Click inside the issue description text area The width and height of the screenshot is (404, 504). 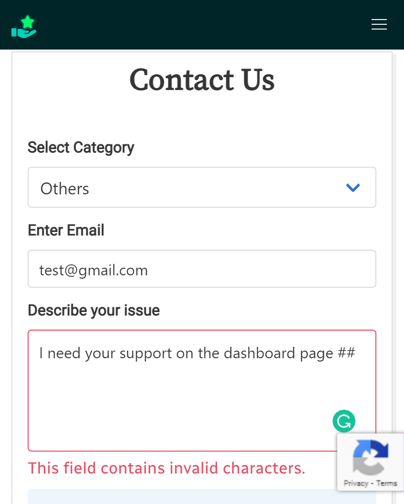(202, 391)
